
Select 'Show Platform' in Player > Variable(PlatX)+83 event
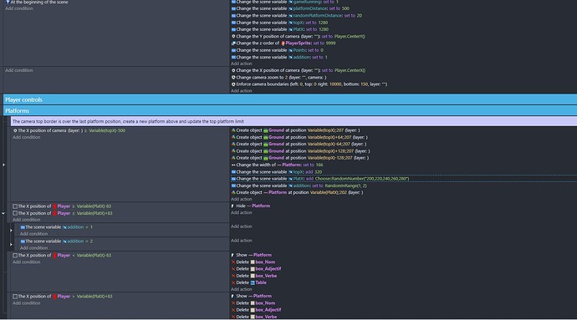[x=252, y=296]
